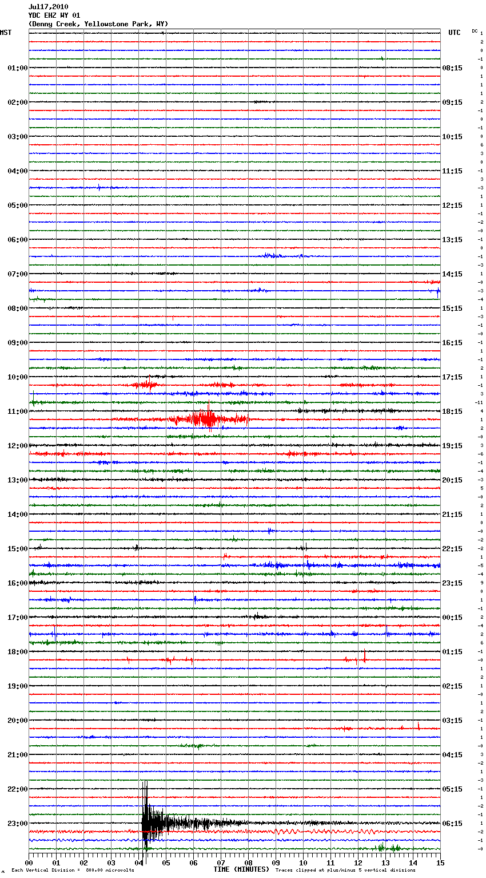Click the 10:15 UTC time label

(452, 137)
